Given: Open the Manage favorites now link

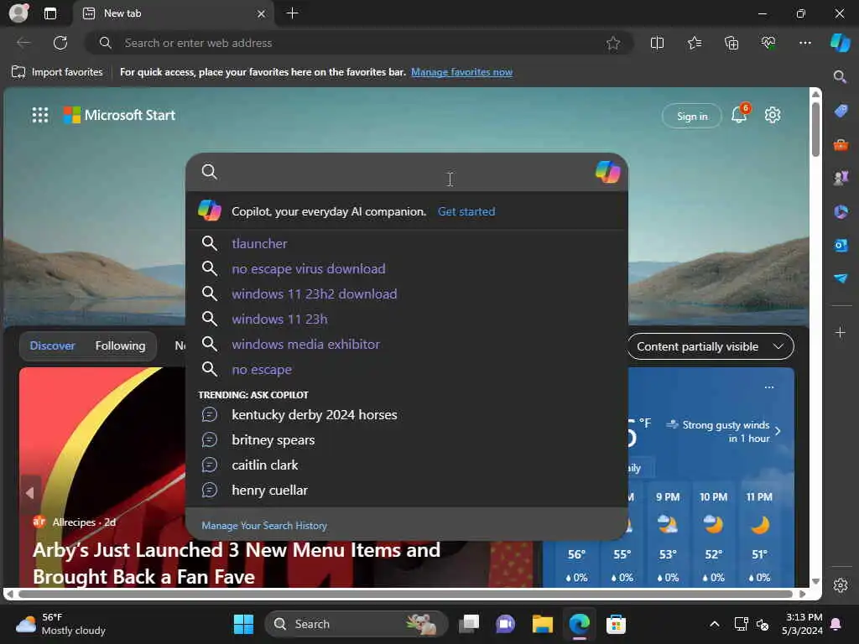Looking at the screenshot, I should coord(461,72).
